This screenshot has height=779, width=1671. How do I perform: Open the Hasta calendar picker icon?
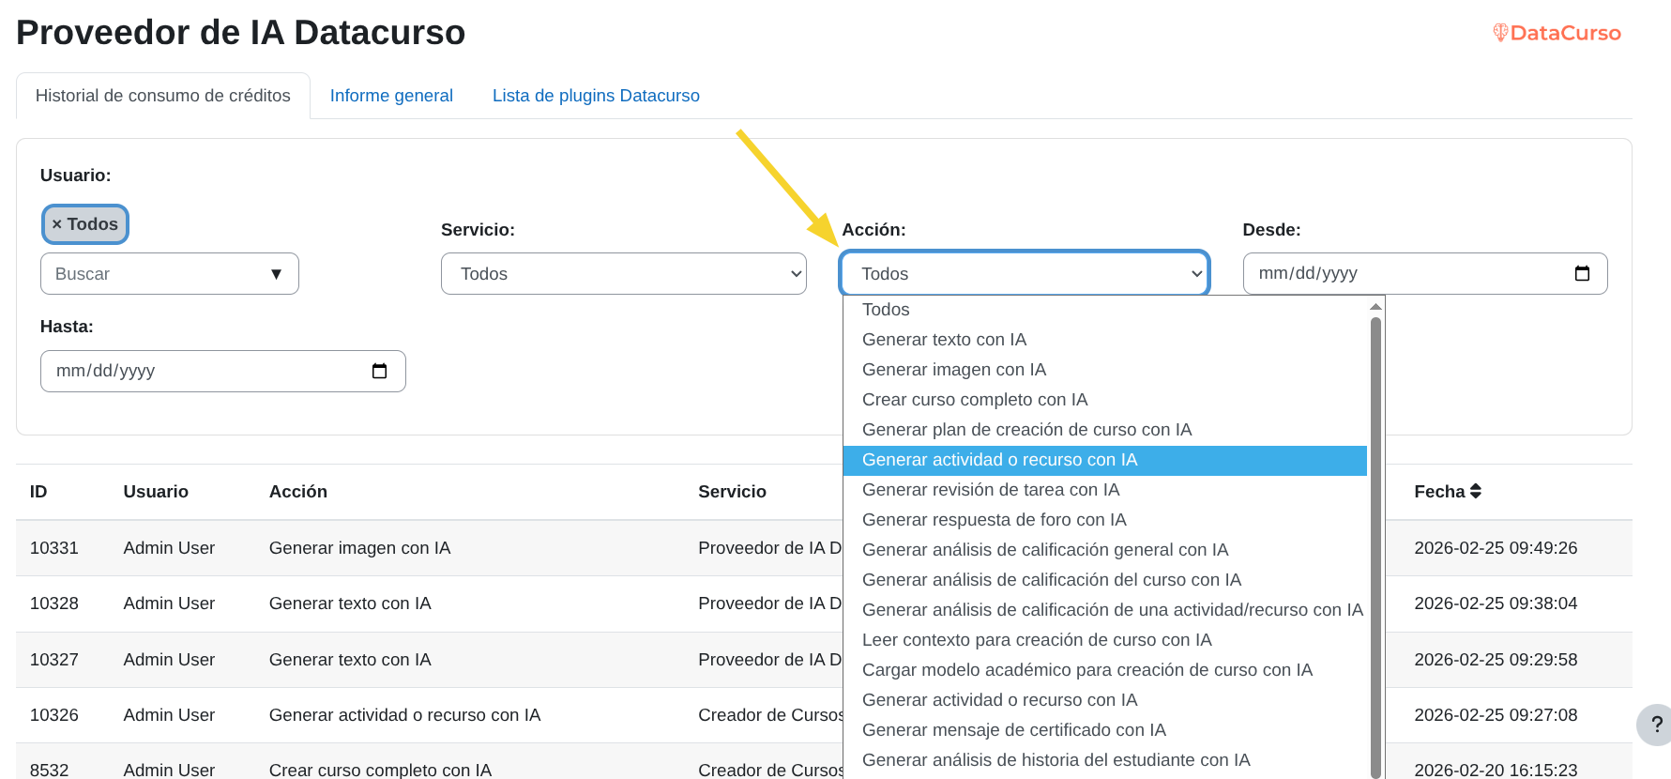pos(379,371)
